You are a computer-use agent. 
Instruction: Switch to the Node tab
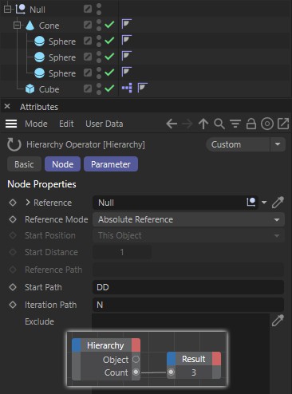(63, 164)
